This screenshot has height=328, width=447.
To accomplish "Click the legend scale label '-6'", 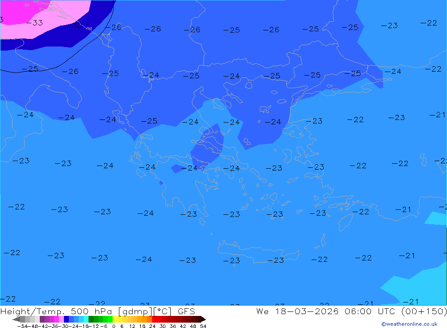I will (104, 326).
